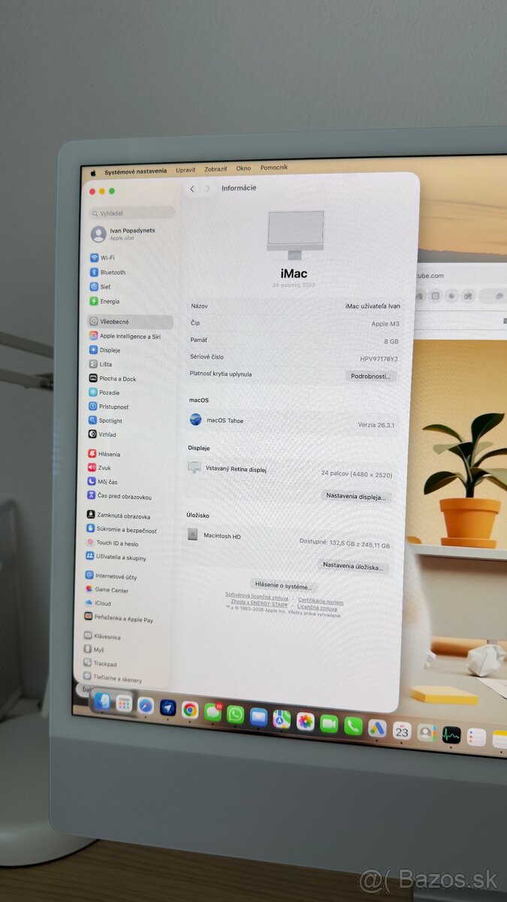The height and width of the screenshot is (902, 507).
Task: Open the Upraviť menu
Action: 186,170
